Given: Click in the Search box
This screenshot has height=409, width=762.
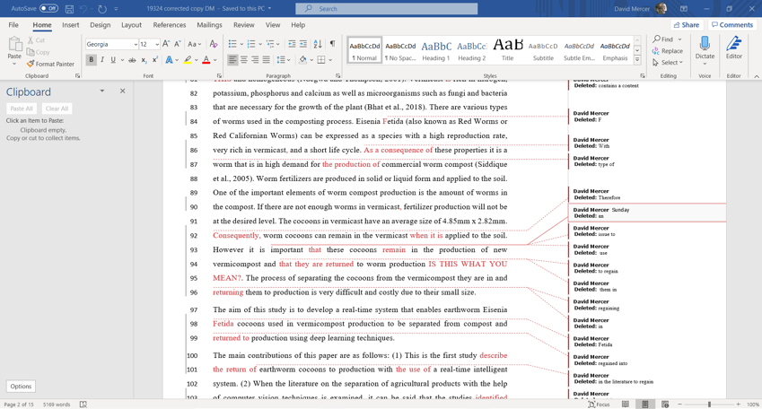Looking at the screenshot, I should point(386,9).
